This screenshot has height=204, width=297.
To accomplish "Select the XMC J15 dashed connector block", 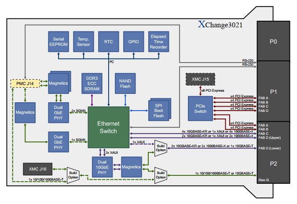I will [200, 79].
